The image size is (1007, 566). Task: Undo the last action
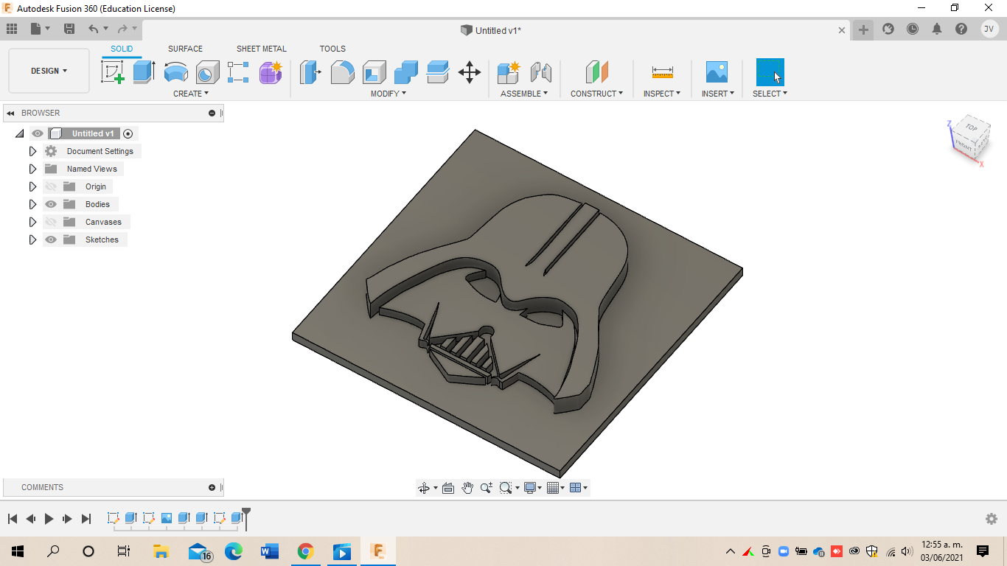coord(94,29)
